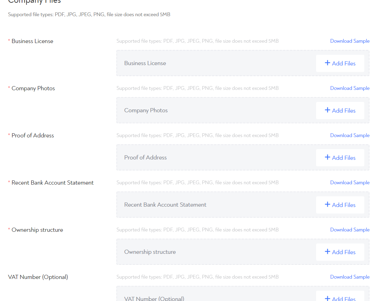
Task: Add files for Company Photos
Action: 340,111
